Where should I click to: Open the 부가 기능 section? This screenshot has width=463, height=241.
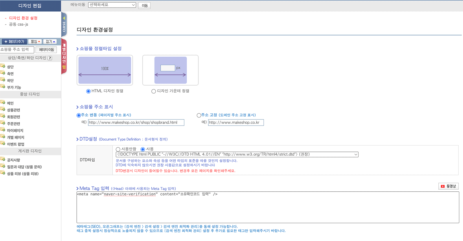point(14,87)
